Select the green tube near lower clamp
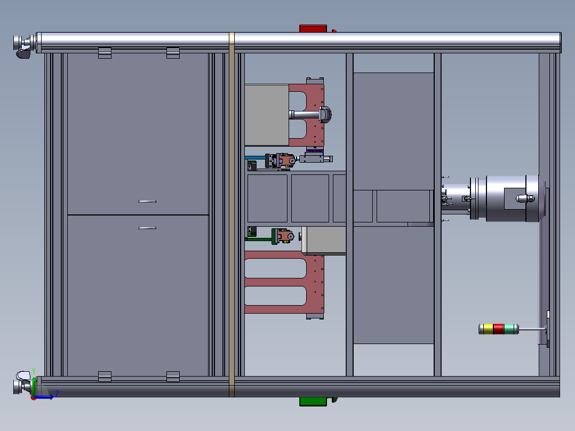Viewport: 575px width, 431px height. point(259,240)
